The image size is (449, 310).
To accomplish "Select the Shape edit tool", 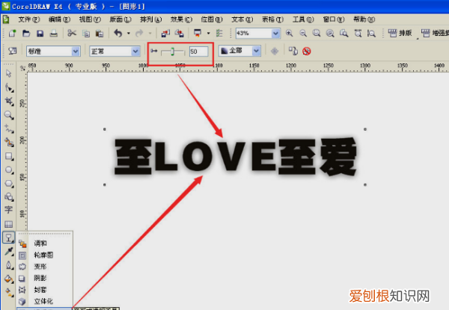I will (9, 87).
